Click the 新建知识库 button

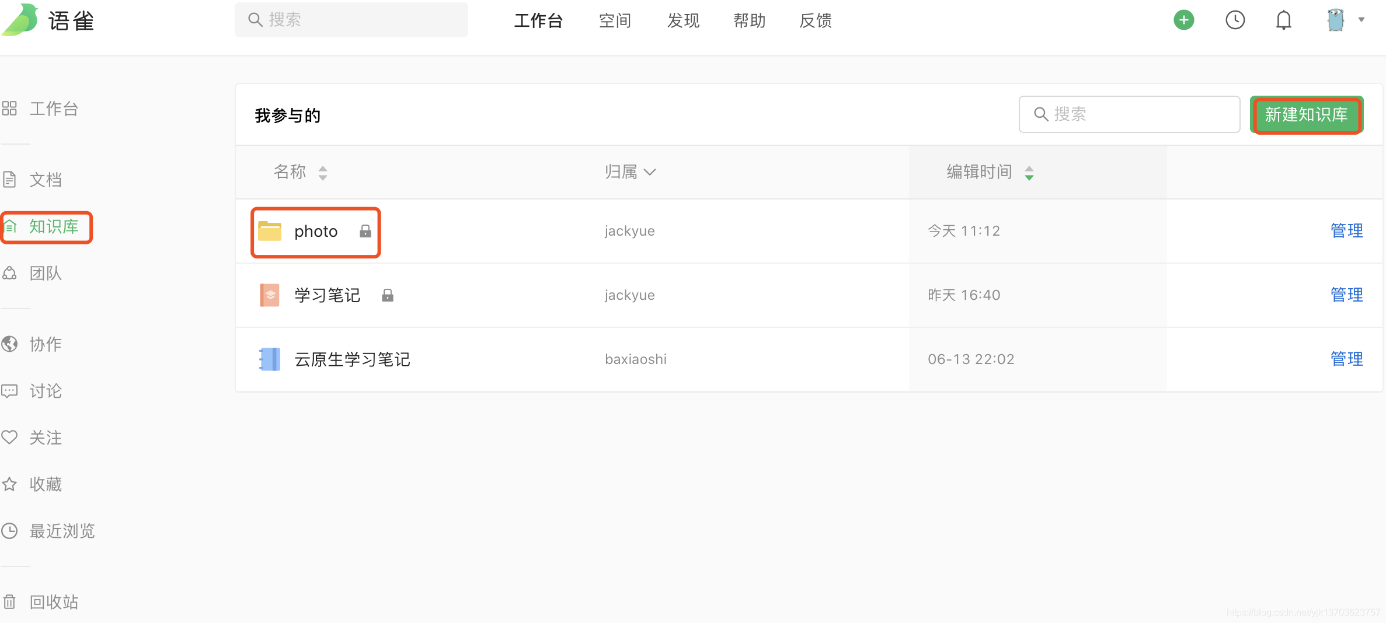(x=1307, y=114)
